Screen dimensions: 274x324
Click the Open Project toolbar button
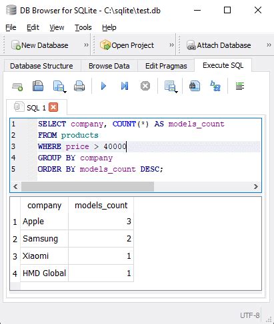click(127, 45)
